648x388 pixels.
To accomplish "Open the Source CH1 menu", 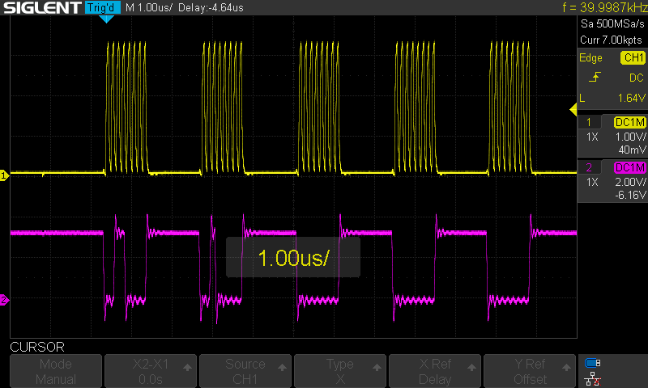I will click(245, 371).
